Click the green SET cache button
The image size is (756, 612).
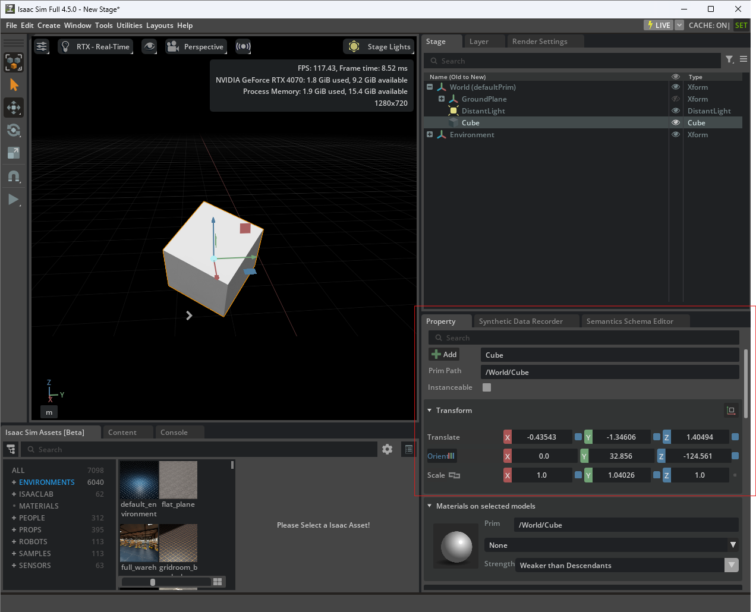point(741,25)
